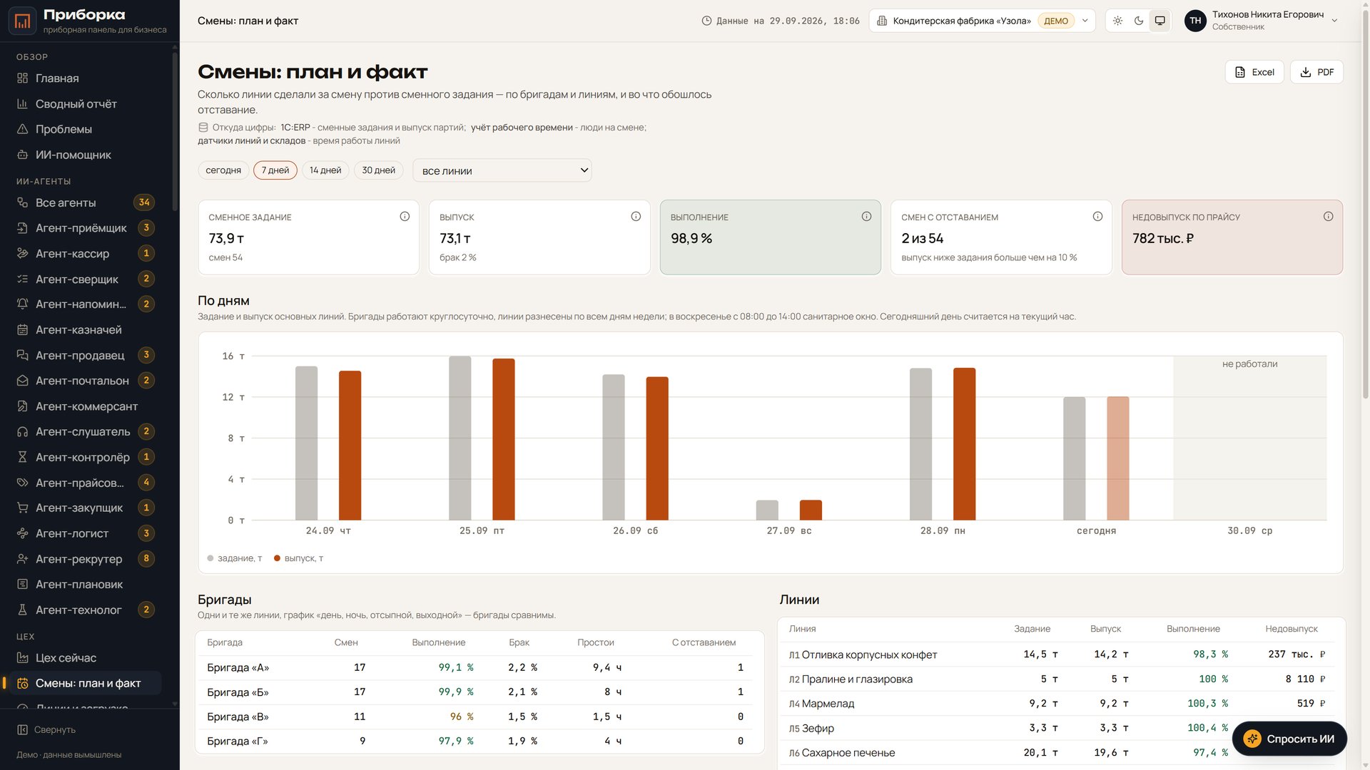Select the сегодня period filter
The width and height of the screenshot is (1370, 770).
click(x=223, y=170)
